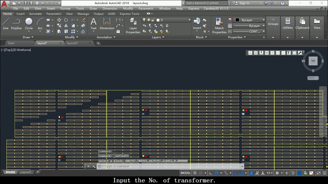This screenshot has width=328, height=184.
Task: Open a new drawing tab with plus
Action: pyautogui.click(x=98, y=43)
